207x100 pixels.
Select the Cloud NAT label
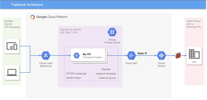point(131,63)
